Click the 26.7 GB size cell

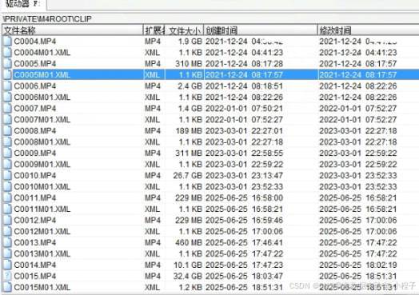(x=188, y=176)
